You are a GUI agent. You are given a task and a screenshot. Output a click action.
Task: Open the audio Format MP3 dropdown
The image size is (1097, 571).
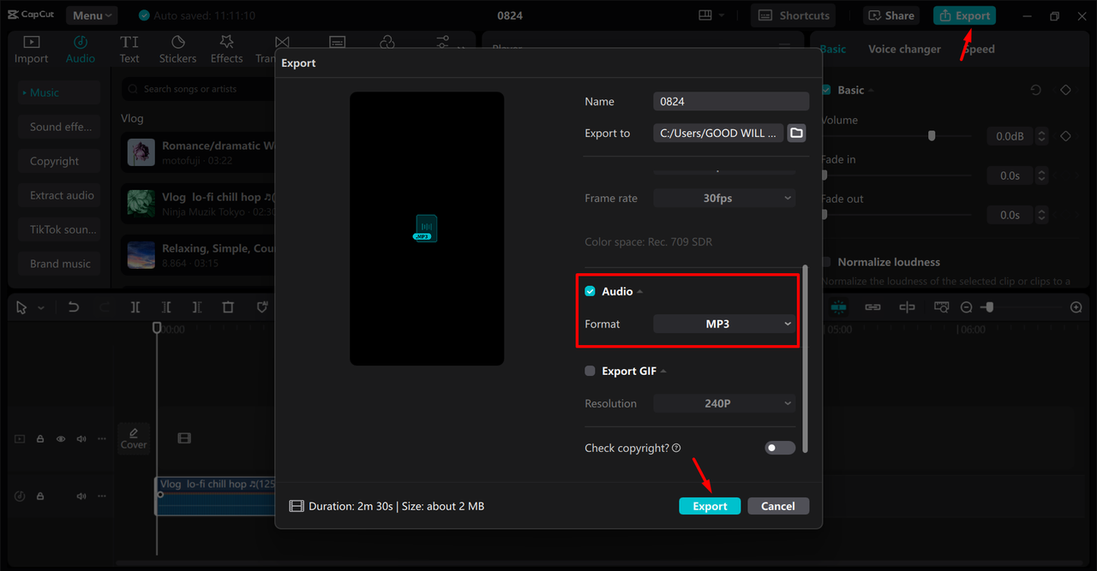pyautogui.click(x=724, y=324)
